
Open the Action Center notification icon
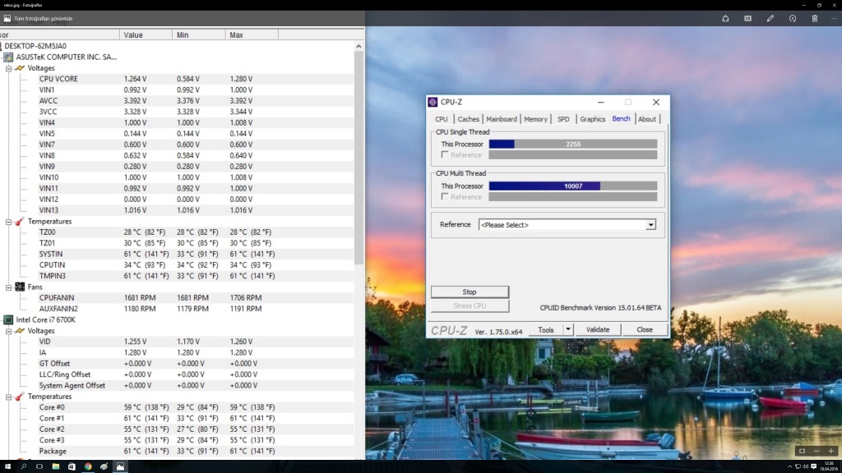814,466
